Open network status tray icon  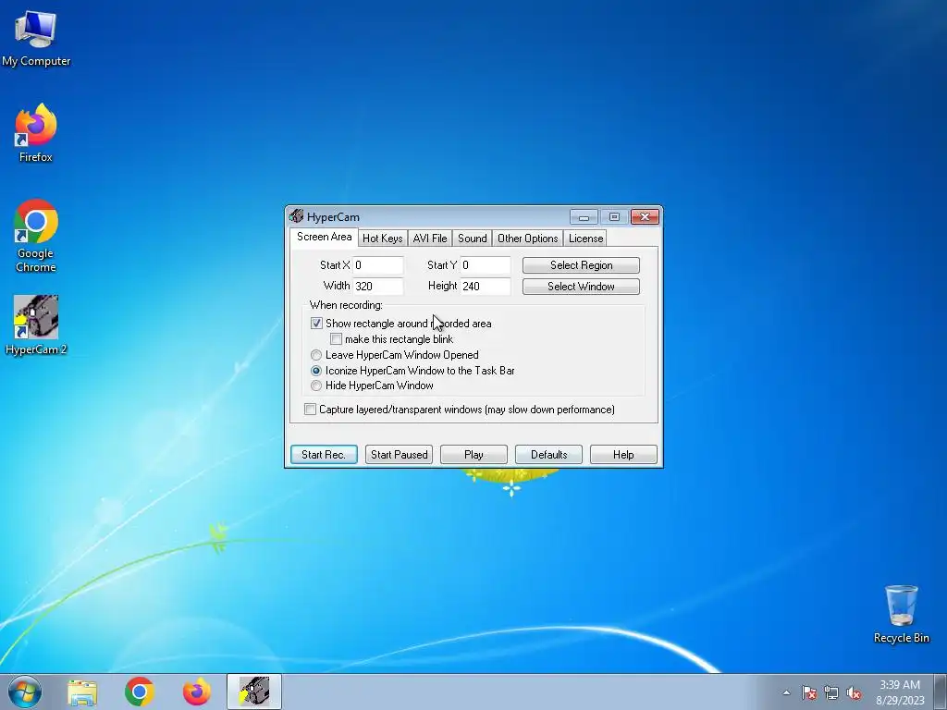(x=831, y=692)
